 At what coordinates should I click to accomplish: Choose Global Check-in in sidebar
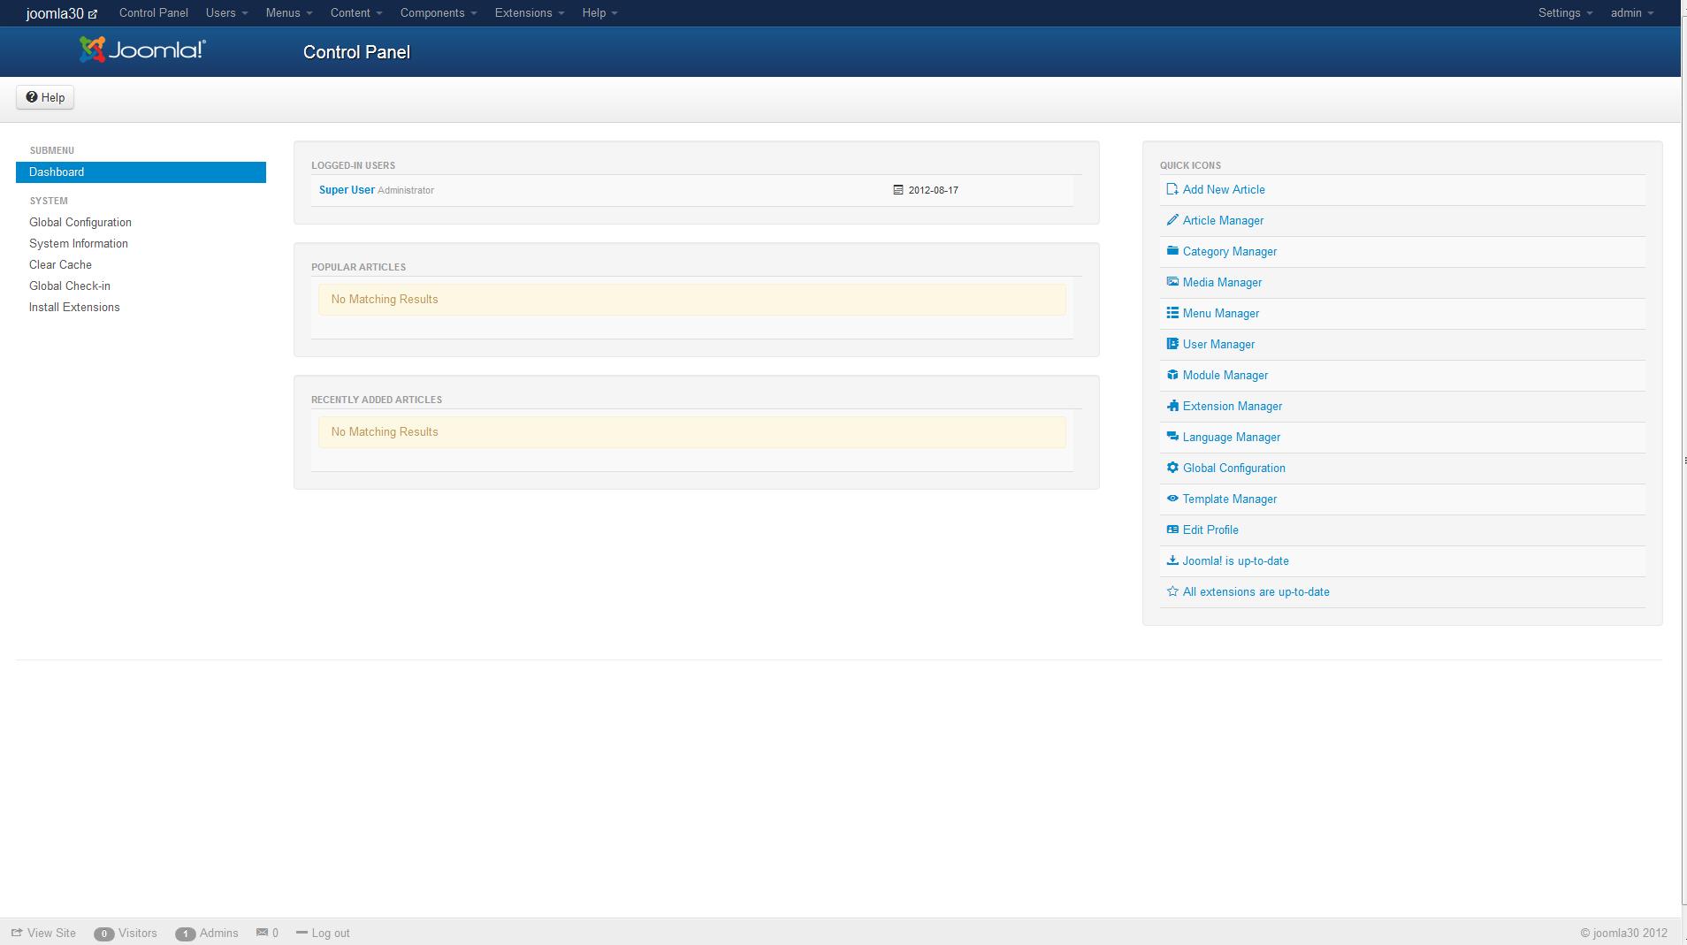pyautogui.click(x=70, y=286)
